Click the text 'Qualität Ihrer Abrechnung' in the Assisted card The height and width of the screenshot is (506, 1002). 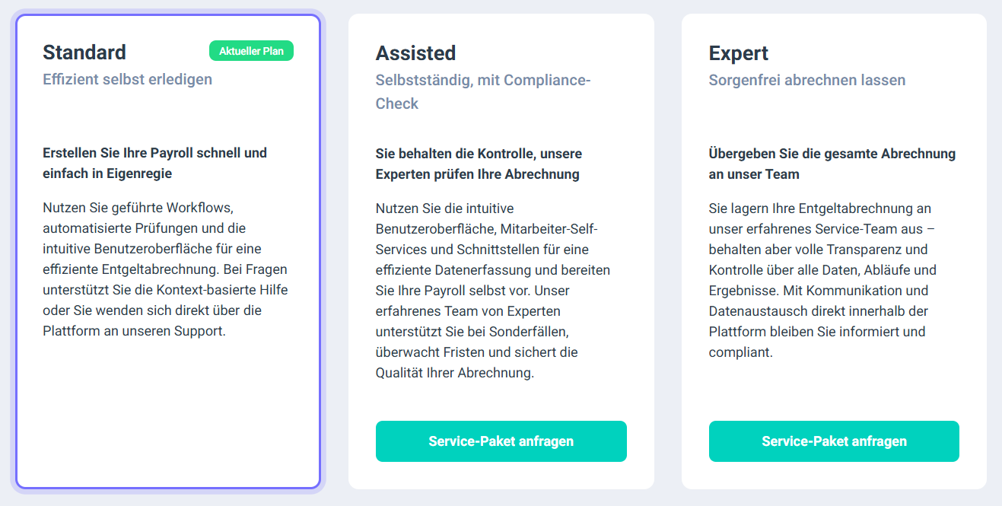[455, 373]
